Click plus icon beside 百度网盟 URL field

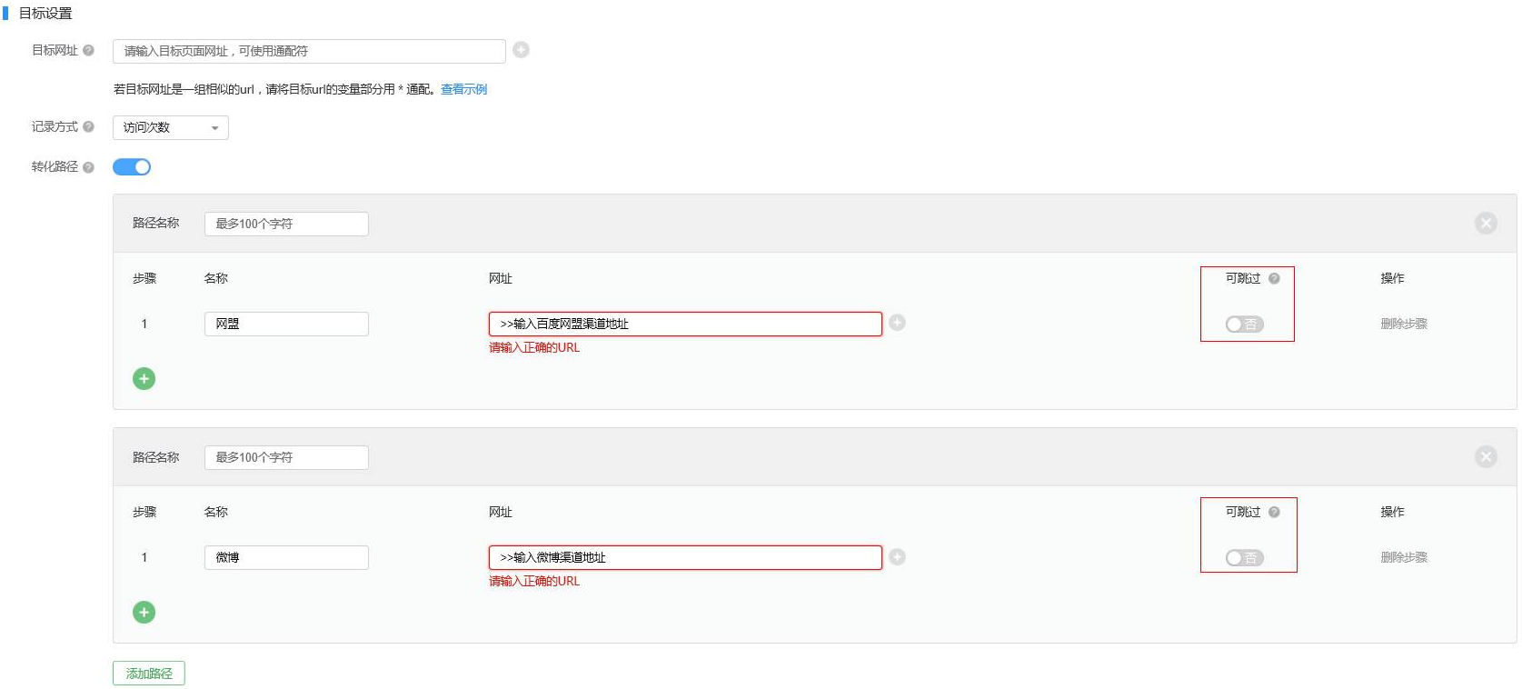point(897,323)
